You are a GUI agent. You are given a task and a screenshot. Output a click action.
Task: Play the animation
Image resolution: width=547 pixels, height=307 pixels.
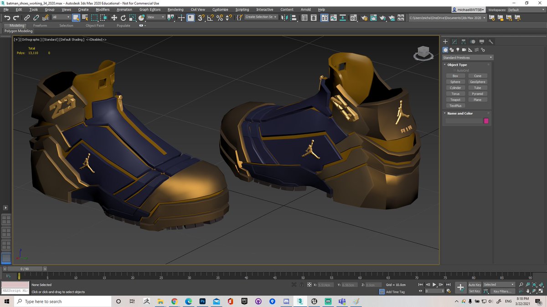pyautogui.click(x=434, y=285)
